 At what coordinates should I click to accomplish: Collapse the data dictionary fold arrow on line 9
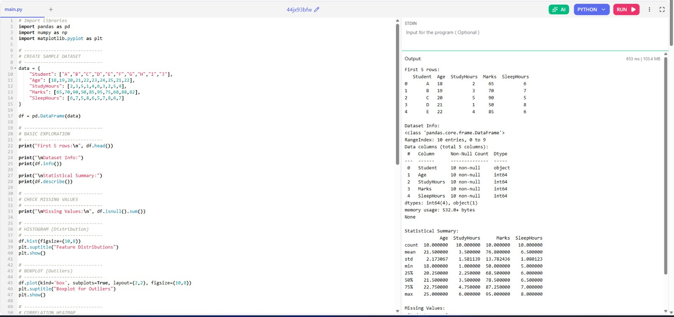tap(16, 68)
